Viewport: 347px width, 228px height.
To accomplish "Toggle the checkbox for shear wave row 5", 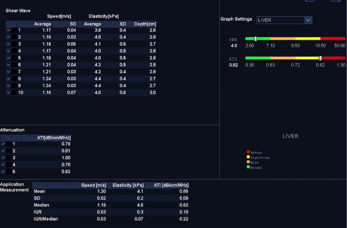I will (8, 58).
